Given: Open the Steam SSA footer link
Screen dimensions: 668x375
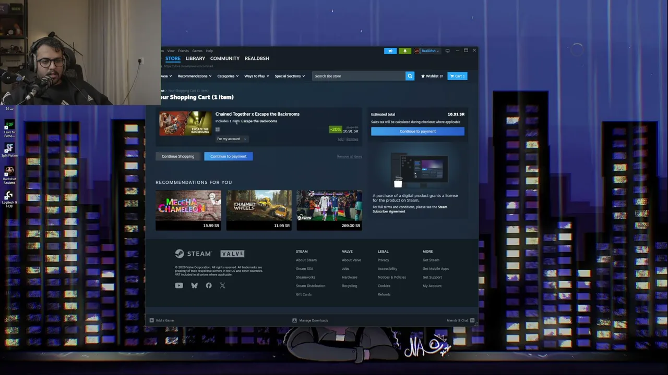Looking at the screenshot, I should tap(304, 269).
